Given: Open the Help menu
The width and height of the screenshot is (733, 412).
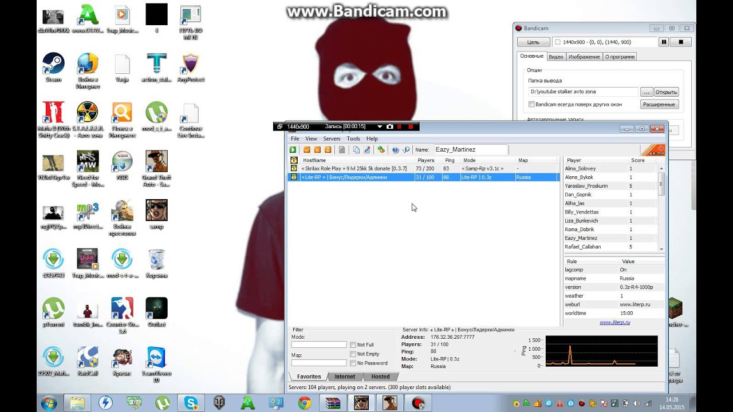Looking at the screenshot, I should click(x=372, y=138).
